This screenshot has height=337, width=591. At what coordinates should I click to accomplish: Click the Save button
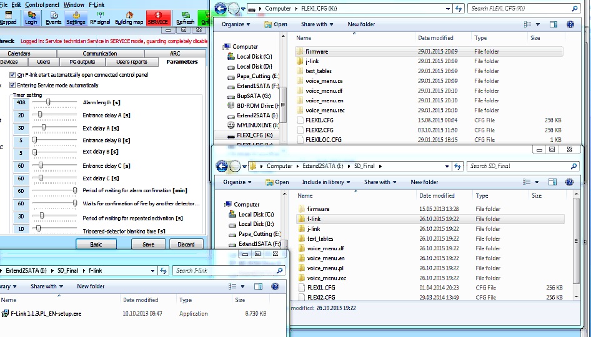click(x=148, y=245)
